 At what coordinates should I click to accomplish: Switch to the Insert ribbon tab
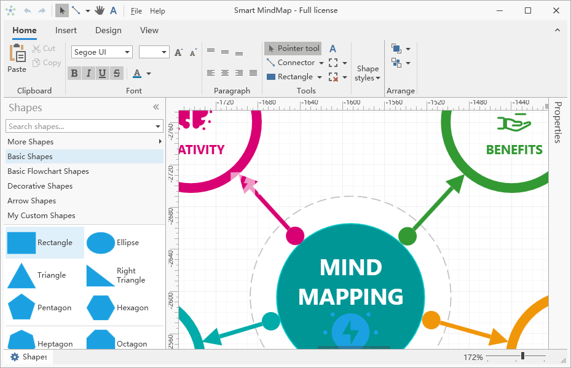(x=66, y=30)
